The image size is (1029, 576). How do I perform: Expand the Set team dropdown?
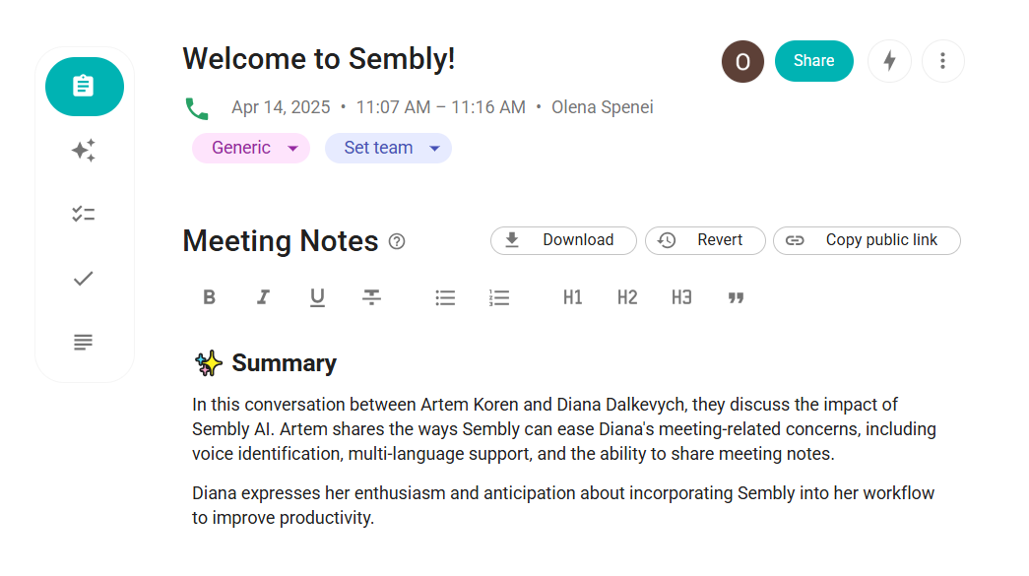pyautogui.click(x=388, y=148)
